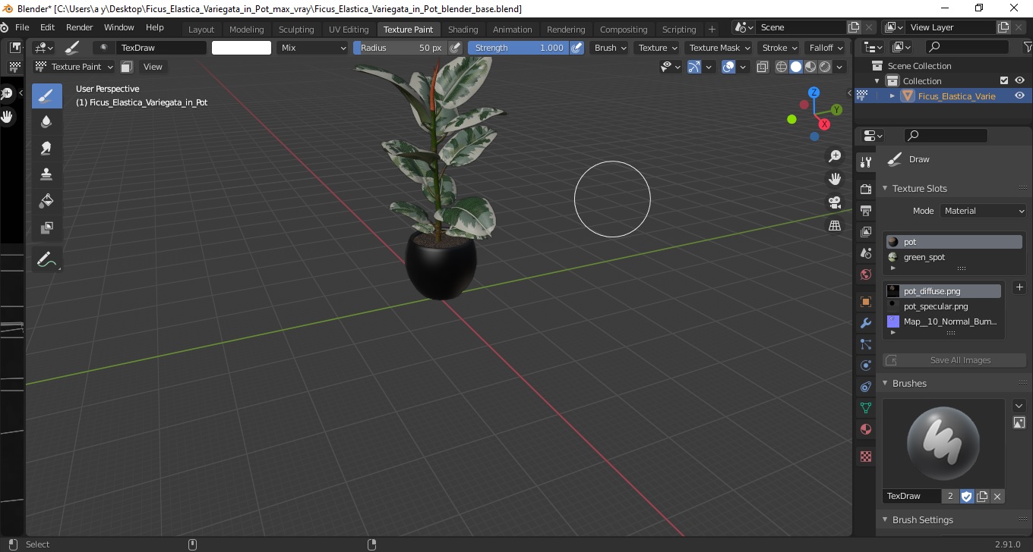1033x552 pixels.
Task: Open the viewport View menu
Action: 153,67
